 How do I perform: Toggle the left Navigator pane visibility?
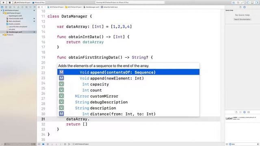coord(248,3)
